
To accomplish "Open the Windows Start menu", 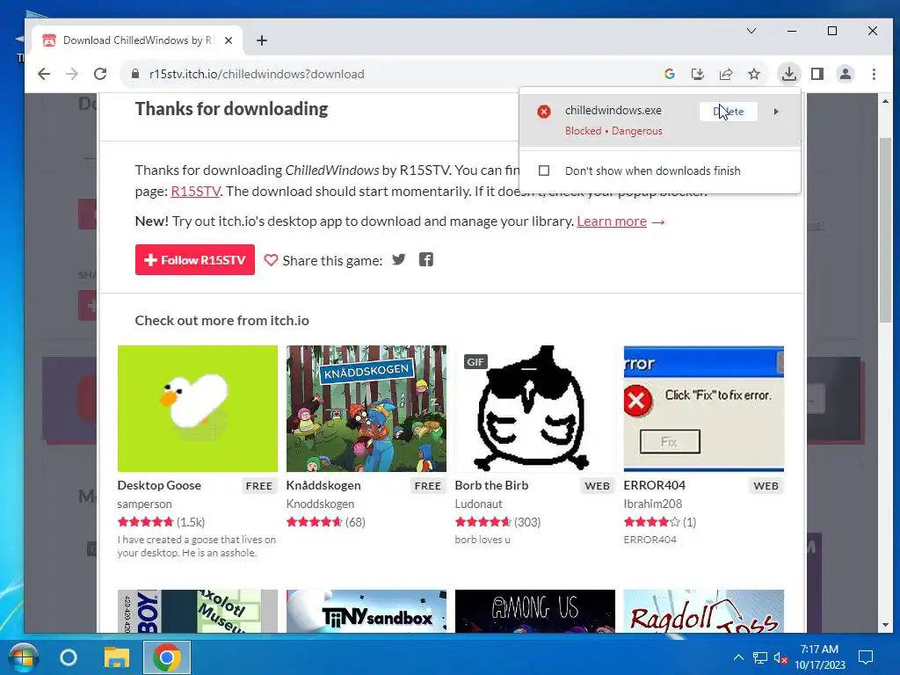I will pyautogui.click(x=23, y=657).
